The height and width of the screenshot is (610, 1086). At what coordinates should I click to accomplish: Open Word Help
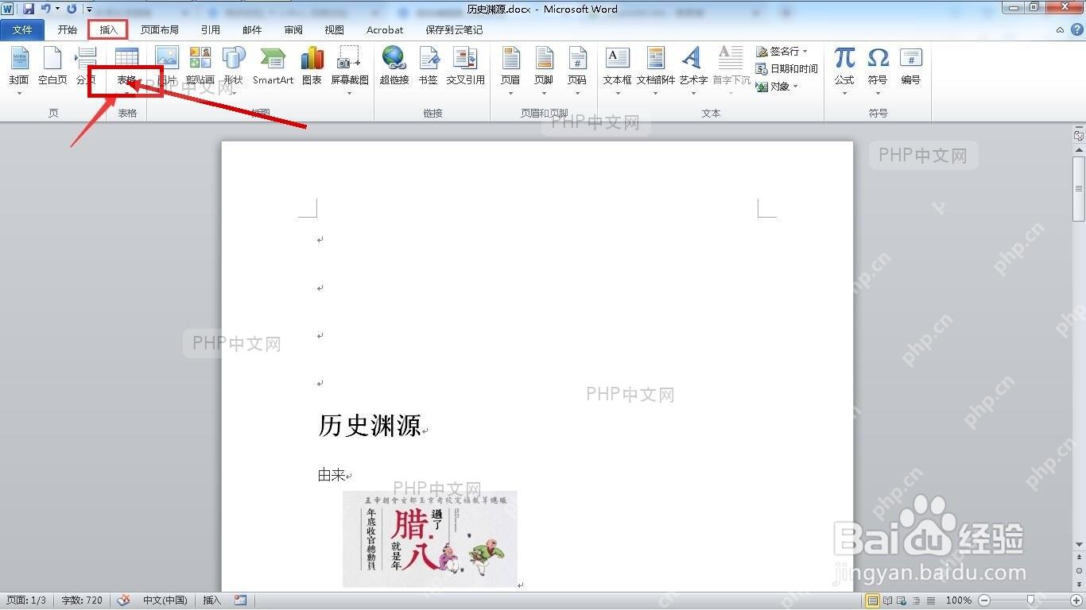(1077, 29)
